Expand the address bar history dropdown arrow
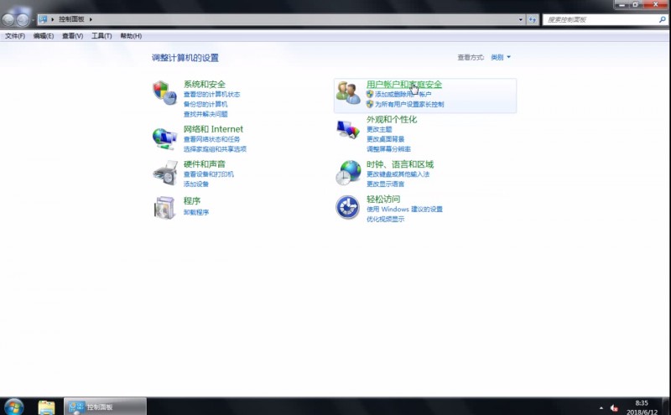This screenshot has width=671, height=415. coord(521,19)
